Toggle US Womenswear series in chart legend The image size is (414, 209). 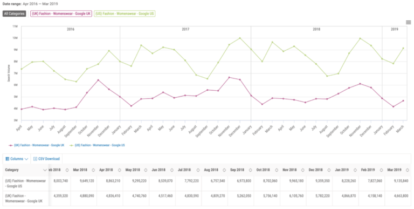[97, 145]
